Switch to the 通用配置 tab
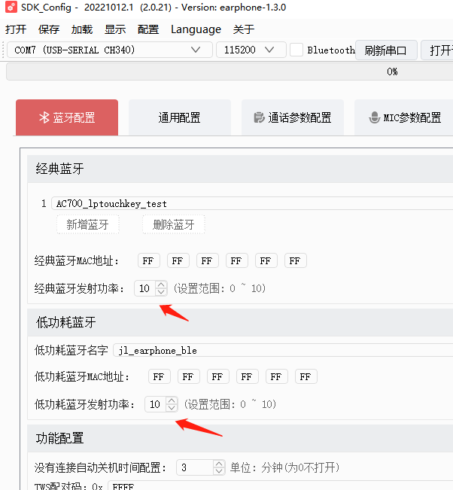 (x=180, y=117)
